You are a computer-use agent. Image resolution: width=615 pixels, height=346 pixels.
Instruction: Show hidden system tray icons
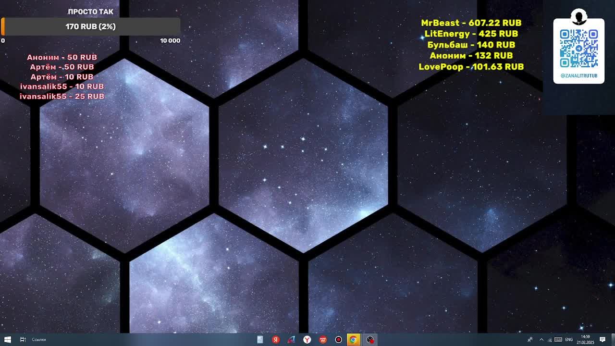click(x=541, y=339)
